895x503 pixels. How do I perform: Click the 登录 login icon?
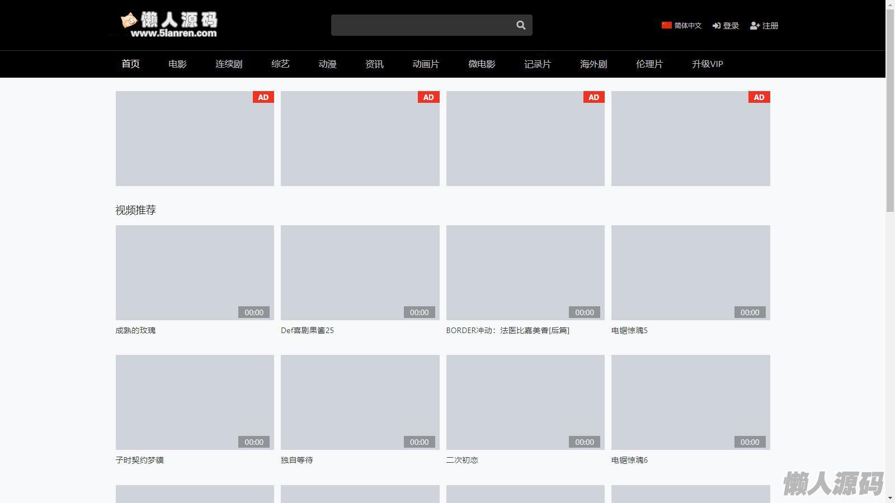[x=716, y=26]
